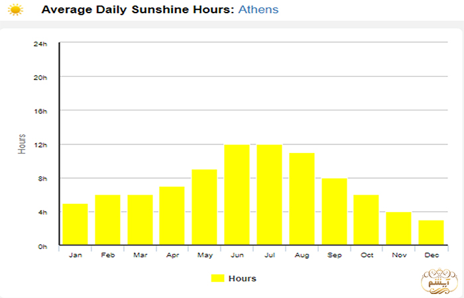Click the sun icon beside the title

15,10
